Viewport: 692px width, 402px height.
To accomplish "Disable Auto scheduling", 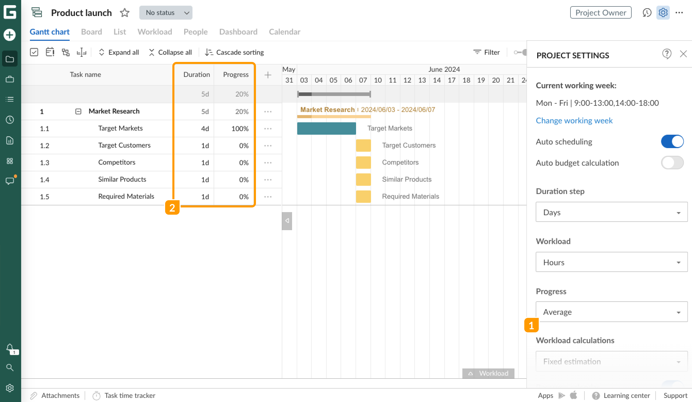I will point(672,141).
